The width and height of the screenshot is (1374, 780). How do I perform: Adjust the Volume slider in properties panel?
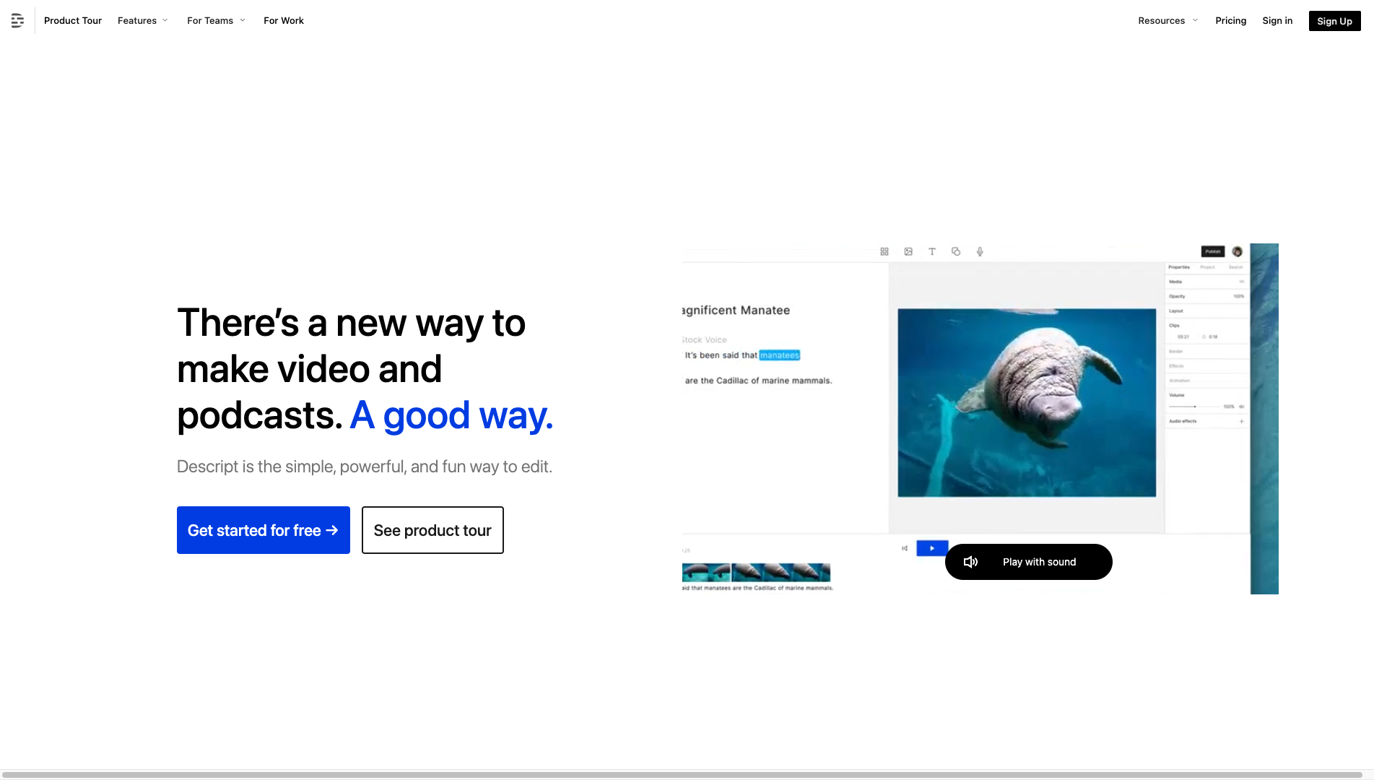[x=1195, y=407]
